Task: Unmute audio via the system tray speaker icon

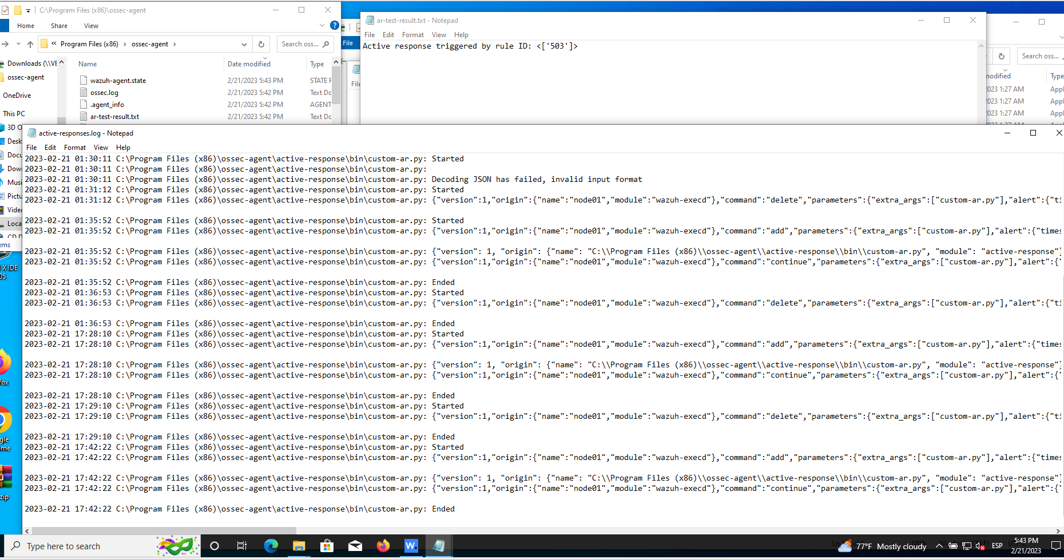Action: pos(980,546)
